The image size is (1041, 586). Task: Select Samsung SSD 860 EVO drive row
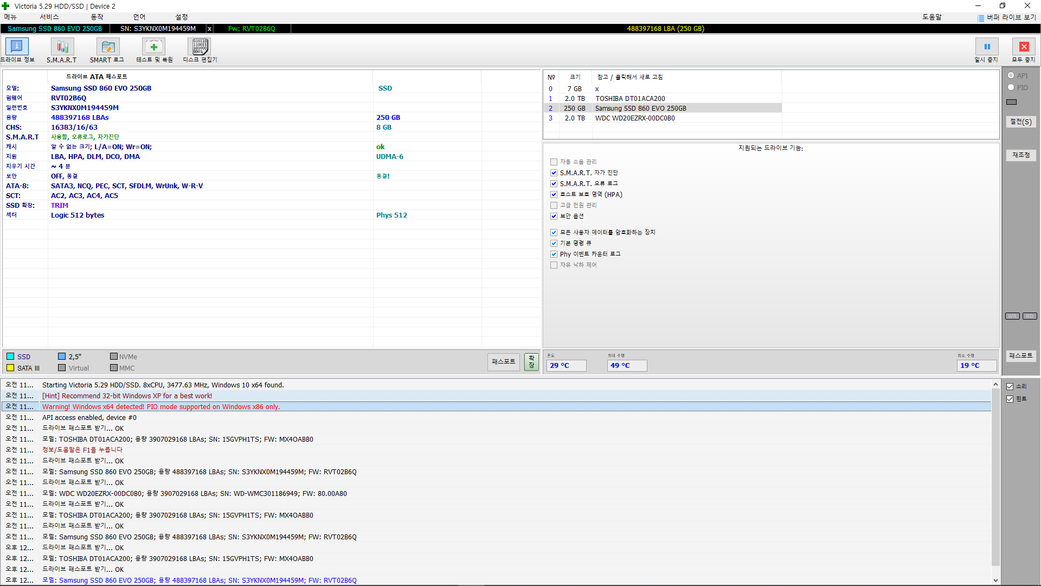(663, 109)
